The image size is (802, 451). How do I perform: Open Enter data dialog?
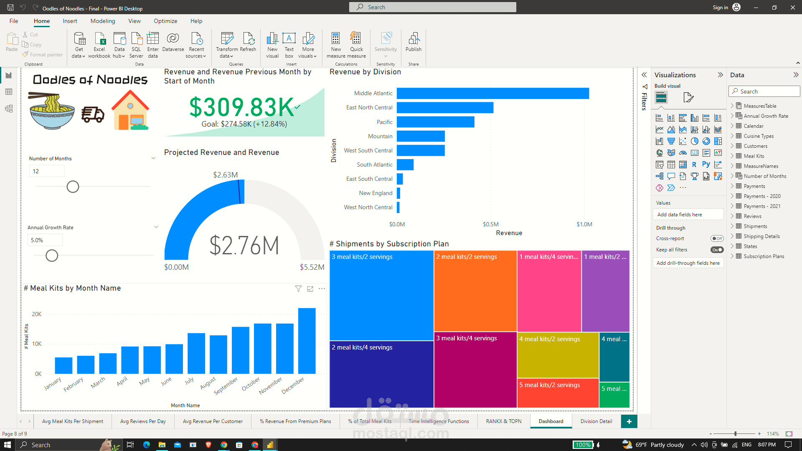click(153, 45)
